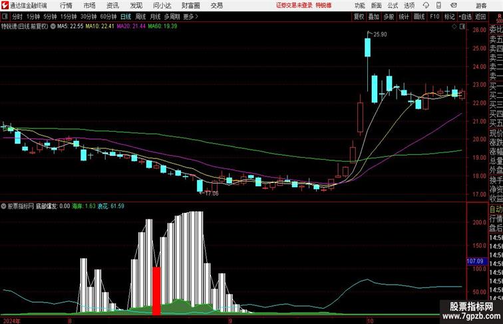Click the MA20: 21.44 value

(x=131, y=27)
